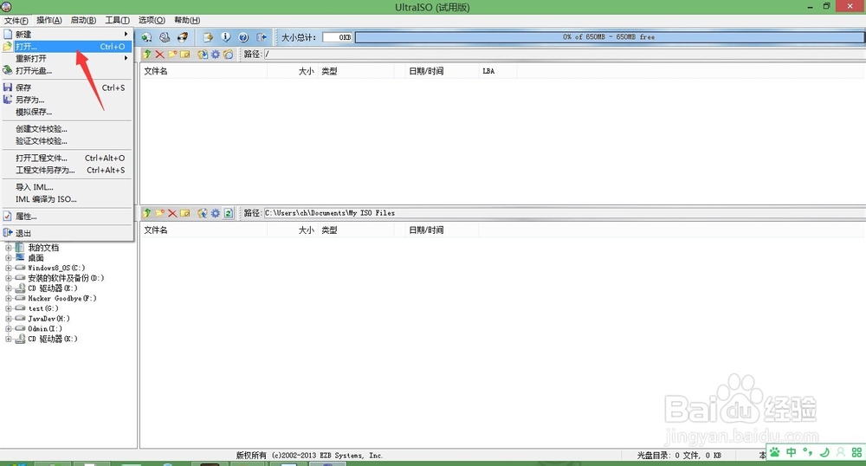Expand the Windows8_OS (C:) drive node
The width and height of the screenshot is (866, 466).
click(9, 268)
